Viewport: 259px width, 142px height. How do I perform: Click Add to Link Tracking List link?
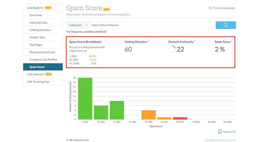coord(222,140)
